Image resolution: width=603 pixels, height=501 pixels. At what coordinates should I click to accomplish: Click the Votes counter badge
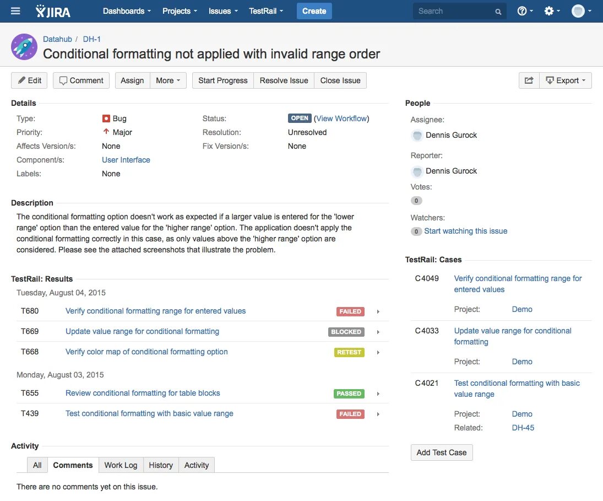(417, 200)
